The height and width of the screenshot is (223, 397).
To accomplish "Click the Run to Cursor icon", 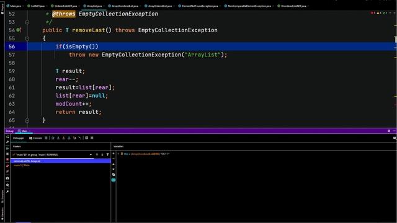I will coord(80,138).
